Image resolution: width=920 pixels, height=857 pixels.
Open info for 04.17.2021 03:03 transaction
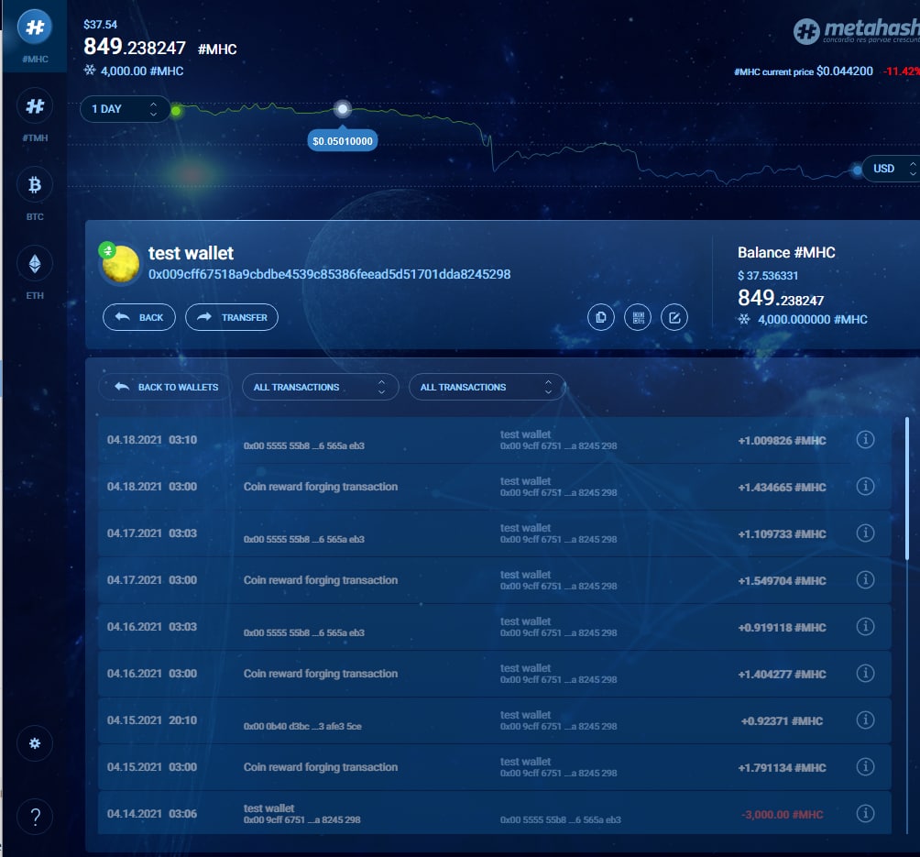[x=865, y=533]
